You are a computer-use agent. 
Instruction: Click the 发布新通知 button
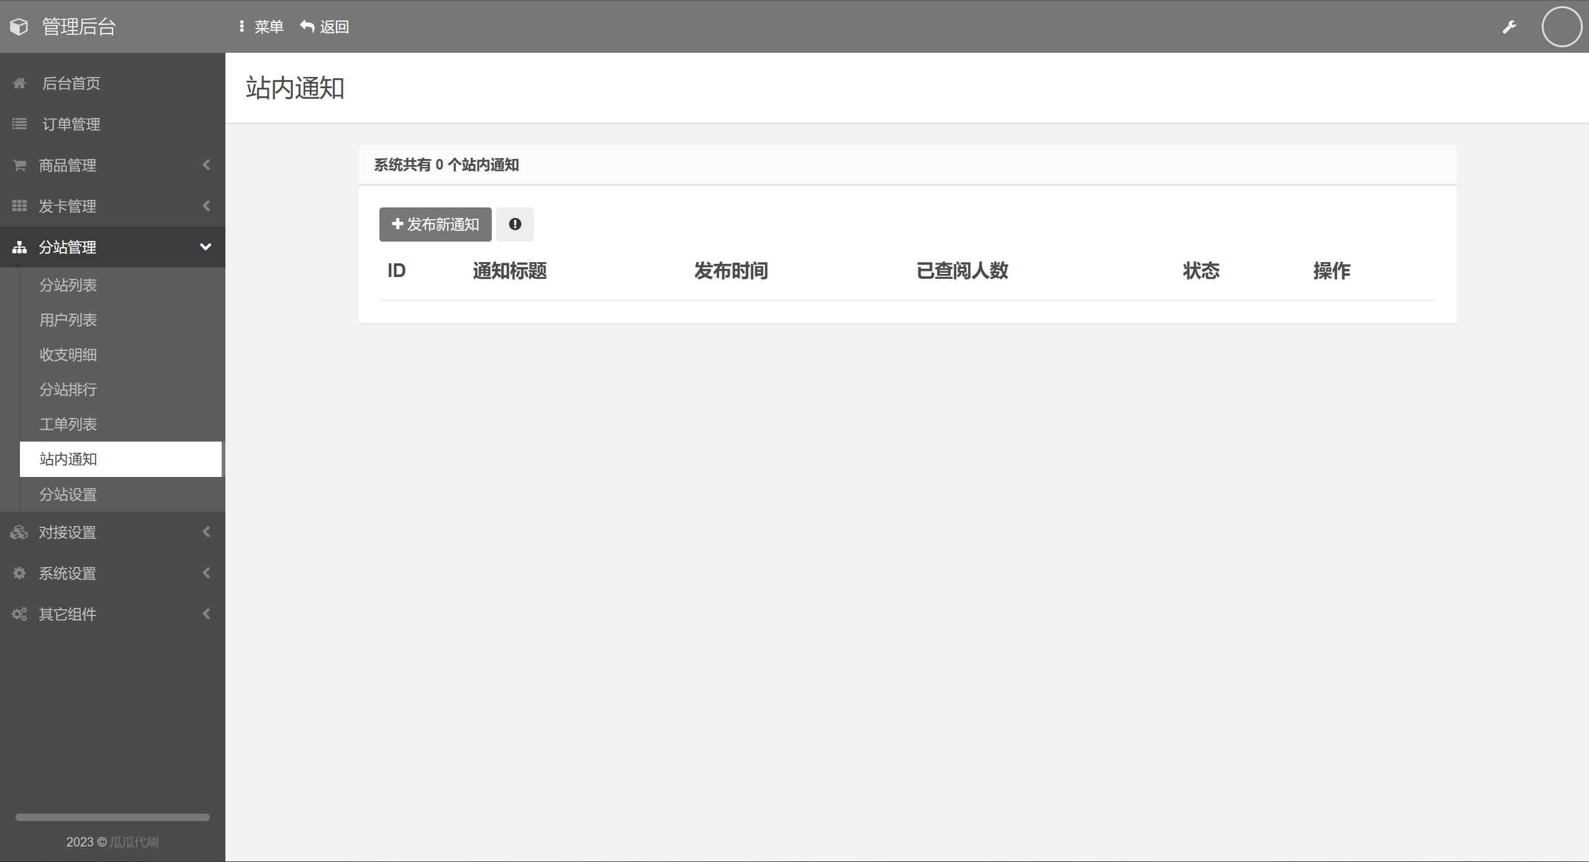click(x=435, y=224)
